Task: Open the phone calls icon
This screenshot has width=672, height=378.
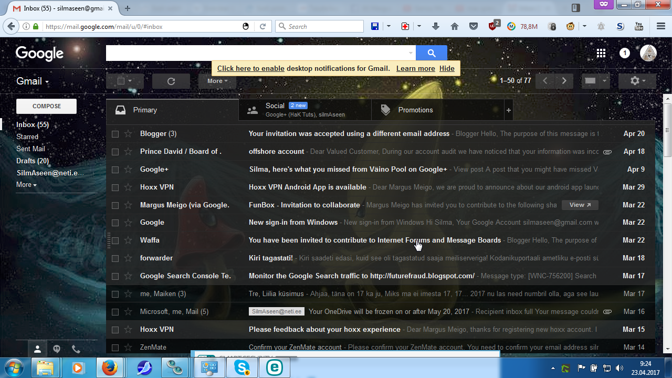Action: point(76,349)
